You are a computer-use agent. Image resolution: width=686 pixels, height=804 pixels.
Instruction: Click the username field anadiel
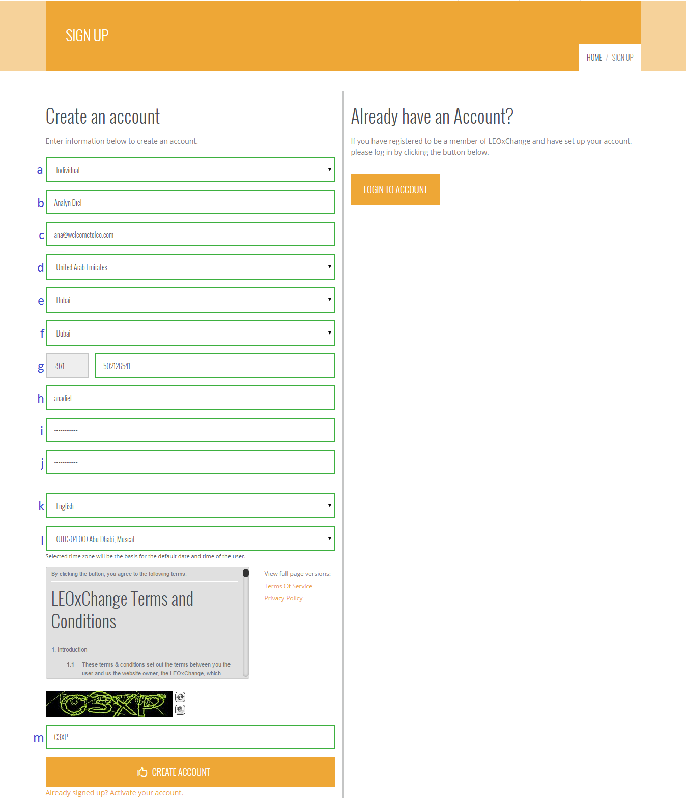[190, 398]
